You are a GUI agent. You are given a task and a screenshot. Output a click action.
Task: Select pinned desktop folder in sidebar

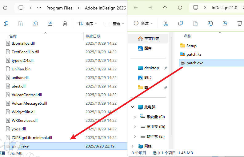pyautogui.click(x=151, y=68)
